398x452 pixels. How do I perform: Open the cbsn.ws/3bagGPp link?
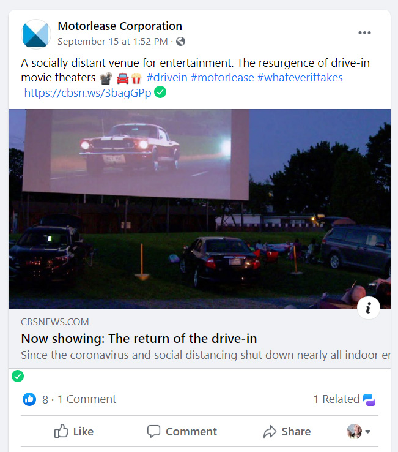(87, 93)
